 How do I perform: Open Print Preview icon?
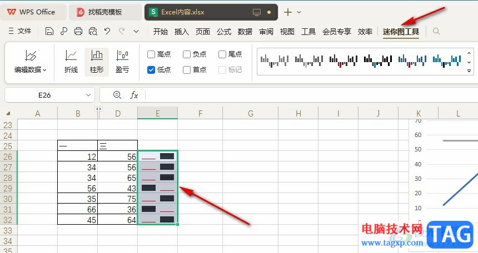(x=93, y=31)
